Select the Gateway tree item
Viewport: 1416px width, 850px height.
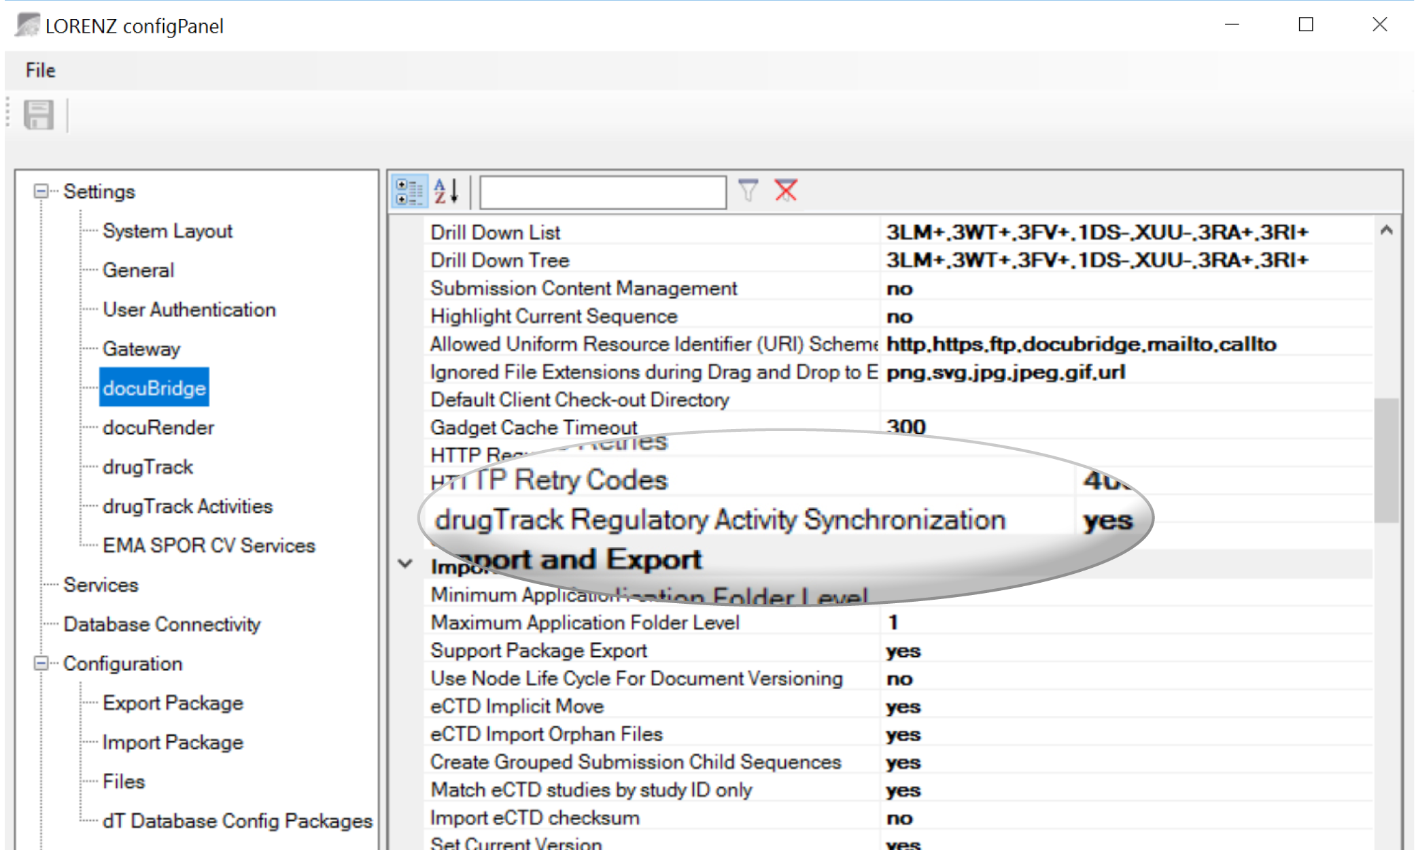[141, 349]
